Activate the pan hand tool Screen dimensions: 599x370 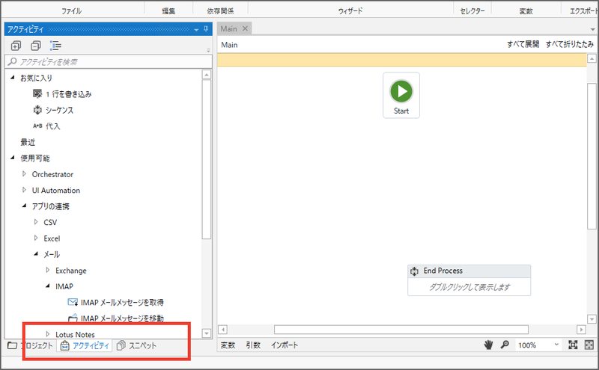488,345
